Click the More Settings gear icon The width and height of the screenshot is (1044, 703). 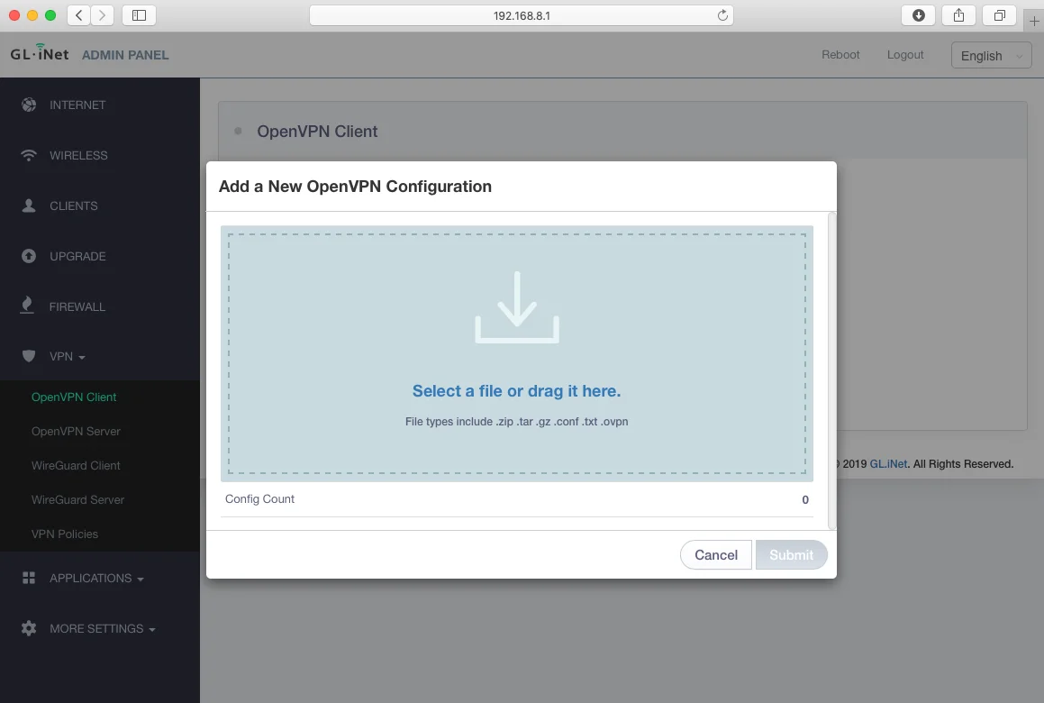[x=29, y=628]
